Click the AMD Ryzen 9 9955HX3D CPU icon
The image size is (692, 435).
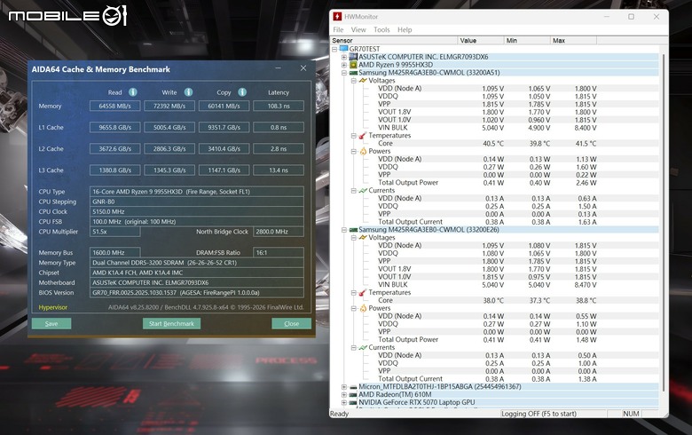[x=353, y=65]
